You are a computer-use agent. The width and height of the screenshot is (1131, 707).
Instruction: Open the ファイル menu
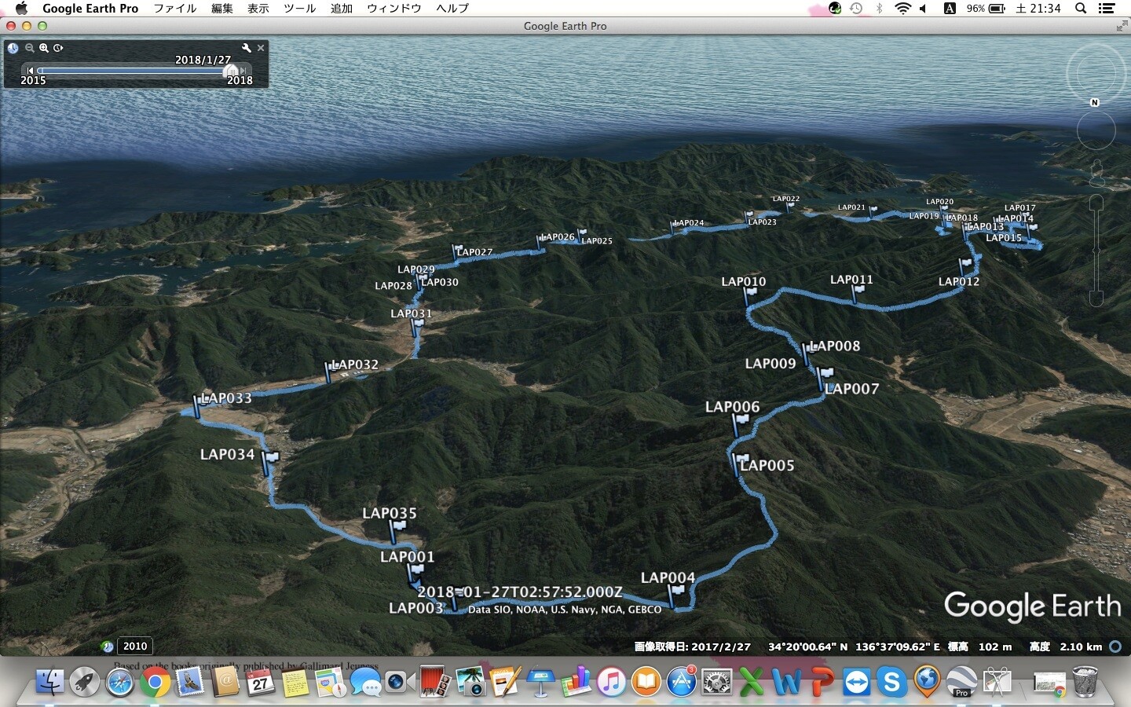[174, 8]
